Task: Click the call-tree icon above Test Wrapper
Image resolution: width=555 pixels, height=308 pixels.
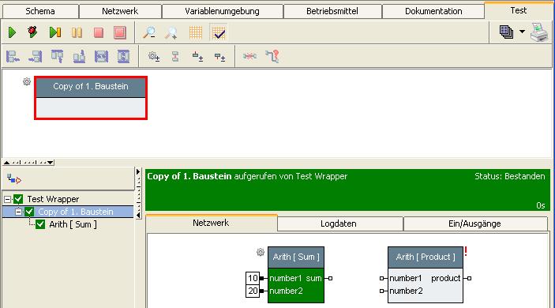Action: (x=14, y=179)
